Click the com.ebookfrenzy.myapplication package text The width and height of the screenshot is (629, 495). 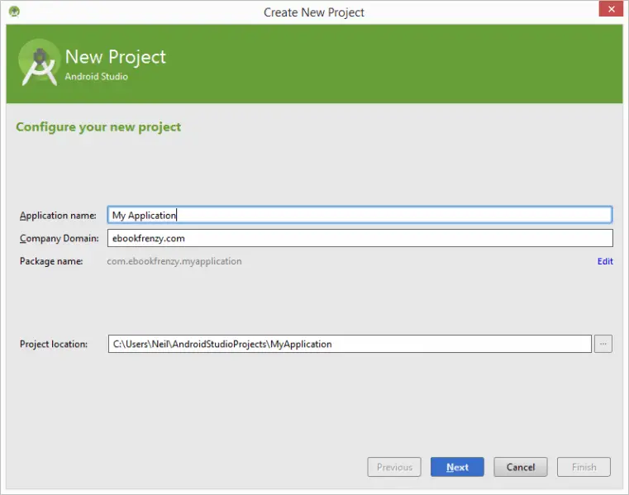click(174, 261)
